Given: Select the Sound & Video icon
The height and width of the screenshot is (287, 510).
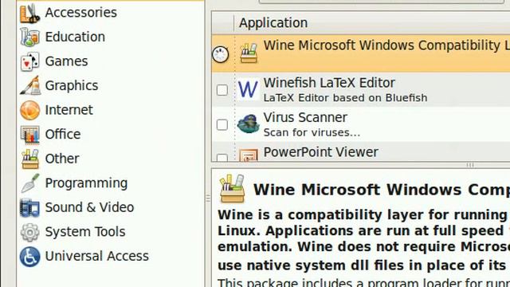Looking at the screenshot, I should 29,207.
